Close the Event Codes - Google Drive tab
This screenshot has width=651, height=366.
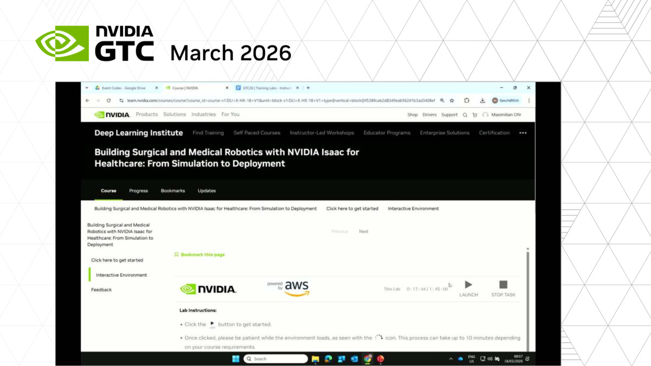point(157,88)
